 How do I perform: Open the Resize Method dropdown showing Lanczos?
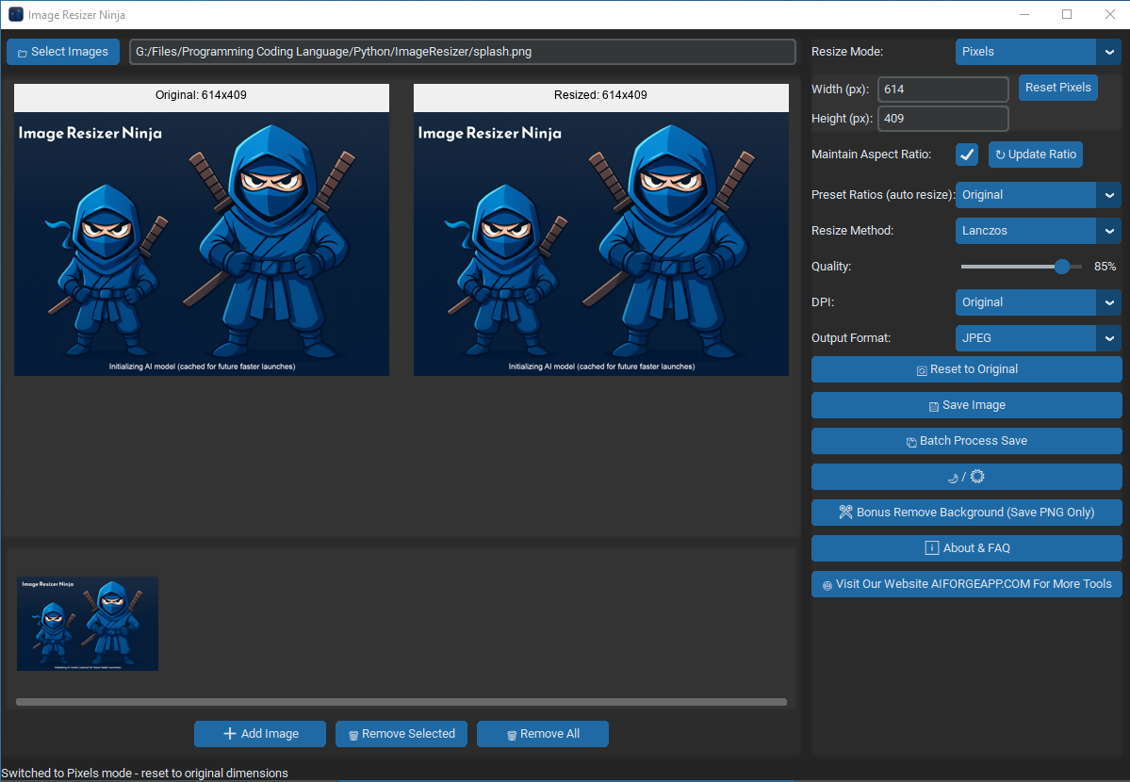(x=1038, y=231)
